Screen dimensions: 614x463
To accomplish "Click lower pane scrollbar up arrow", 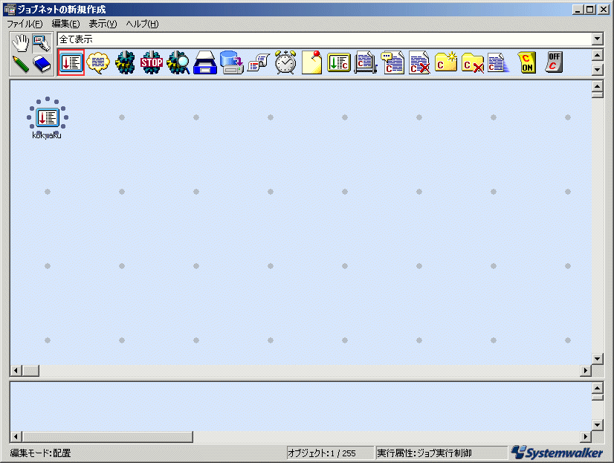I will click(x=597, y=388).
